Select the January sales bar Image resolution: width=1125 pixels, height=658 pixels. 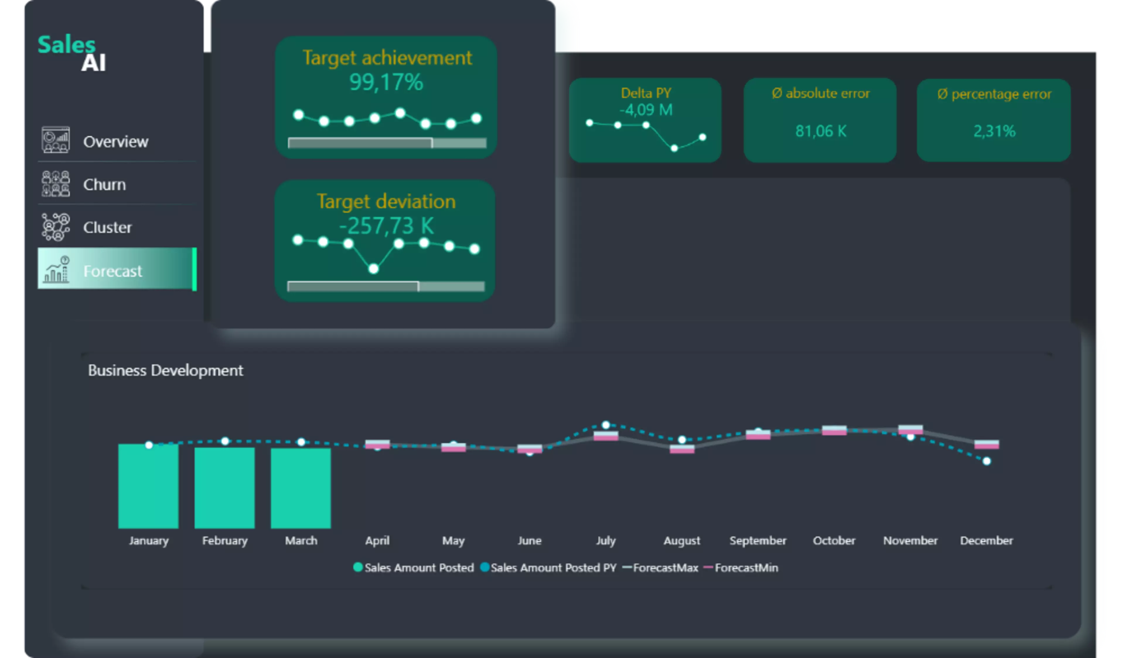148,486
